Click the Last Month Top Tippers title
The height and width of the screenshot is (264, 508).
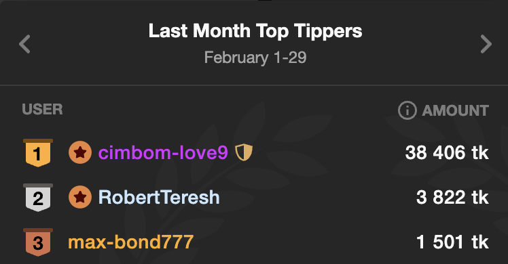tap(255, 31)
